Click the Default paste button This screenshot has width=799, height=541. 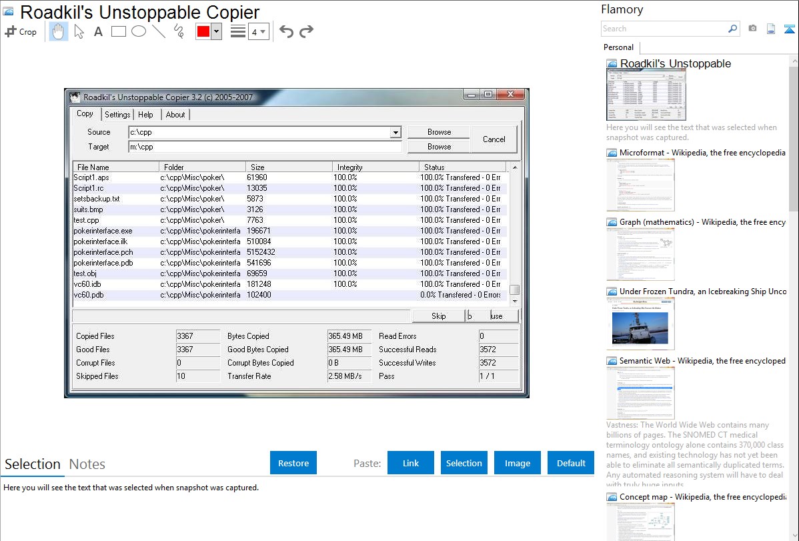coord(571,463)
